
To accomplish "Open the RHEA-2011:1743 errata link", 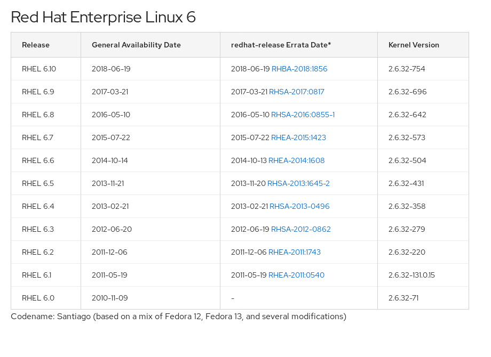I will click(295, 252).
